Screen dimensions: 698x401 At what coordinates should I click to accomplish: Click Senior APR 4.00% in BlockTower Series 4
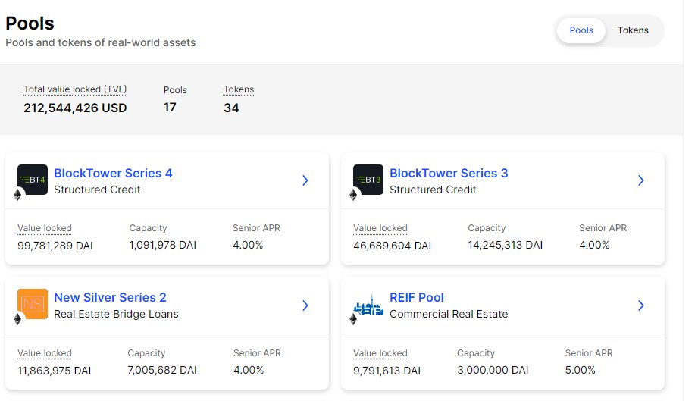[248, 246]
